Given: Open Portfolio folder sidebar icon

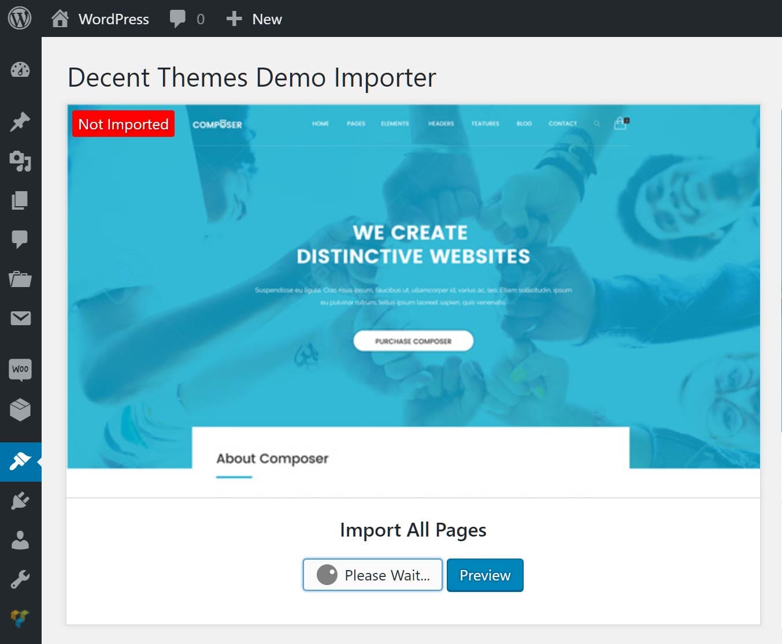Looking at the screenshot, I should [20, 279].
